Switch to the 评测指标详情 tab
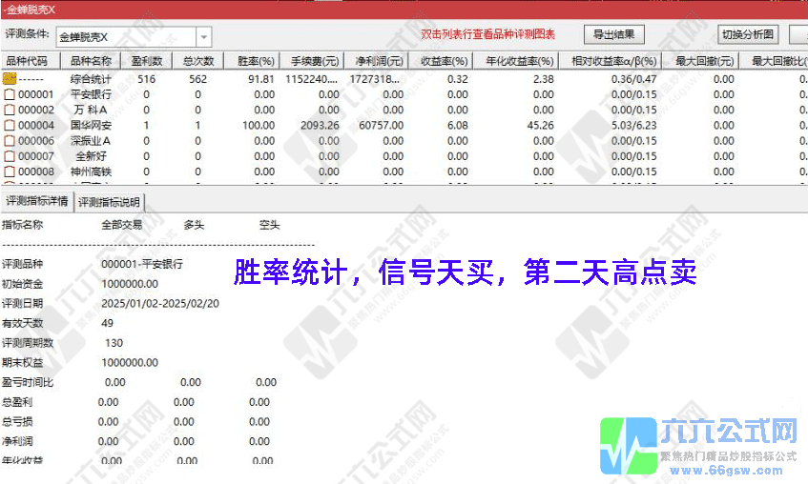Viewport: 808px width, 484px height. point(36,201)
